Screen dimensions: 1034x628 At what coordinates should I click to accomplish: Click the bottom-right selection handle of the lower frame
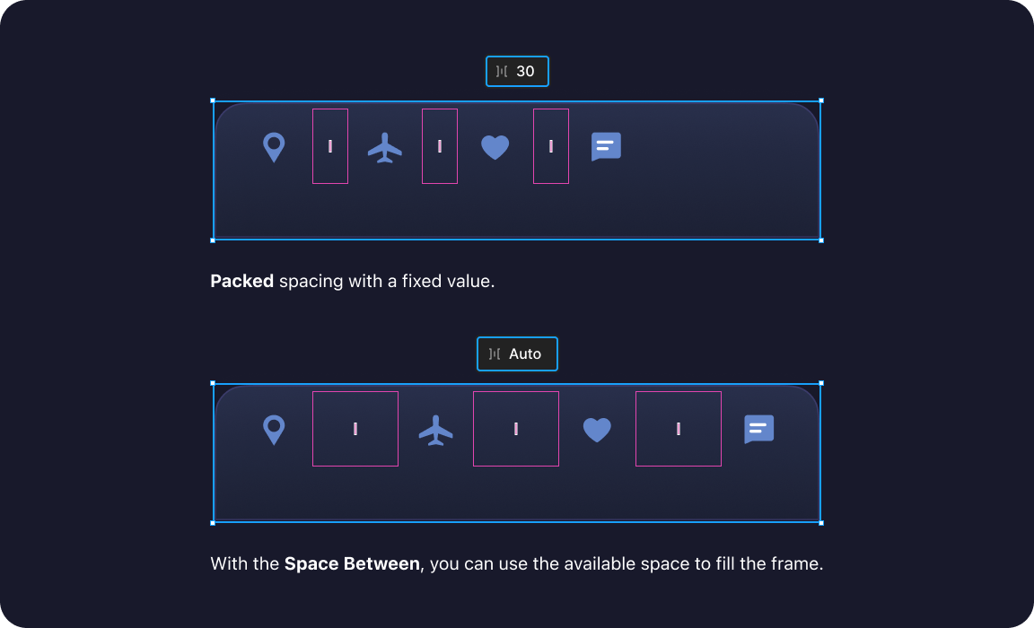click(x=820, y=521)
